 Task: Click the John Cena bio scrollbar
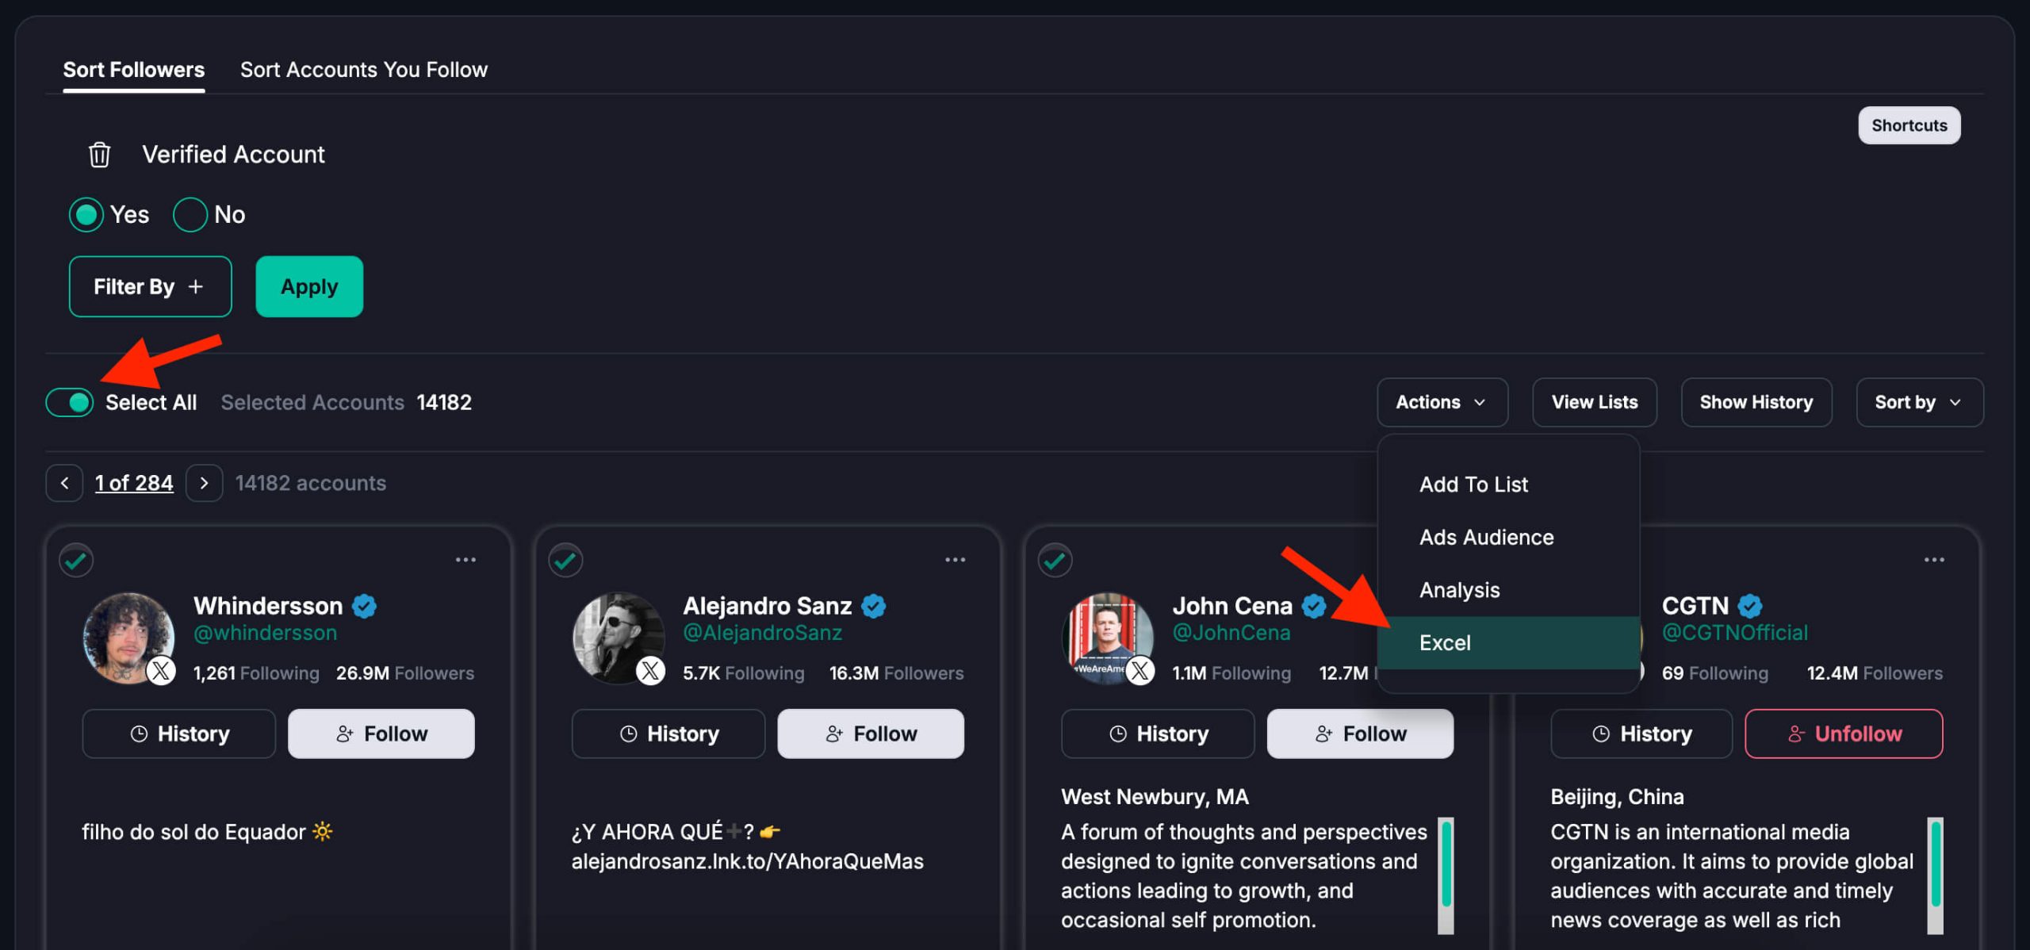[x=1446, y=864]
